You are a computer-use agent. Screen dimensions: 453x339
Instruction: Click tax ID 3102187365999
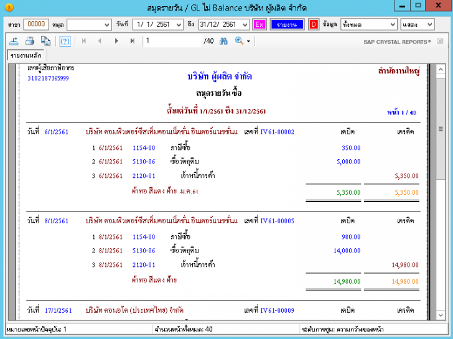click(x=48, y=78)
